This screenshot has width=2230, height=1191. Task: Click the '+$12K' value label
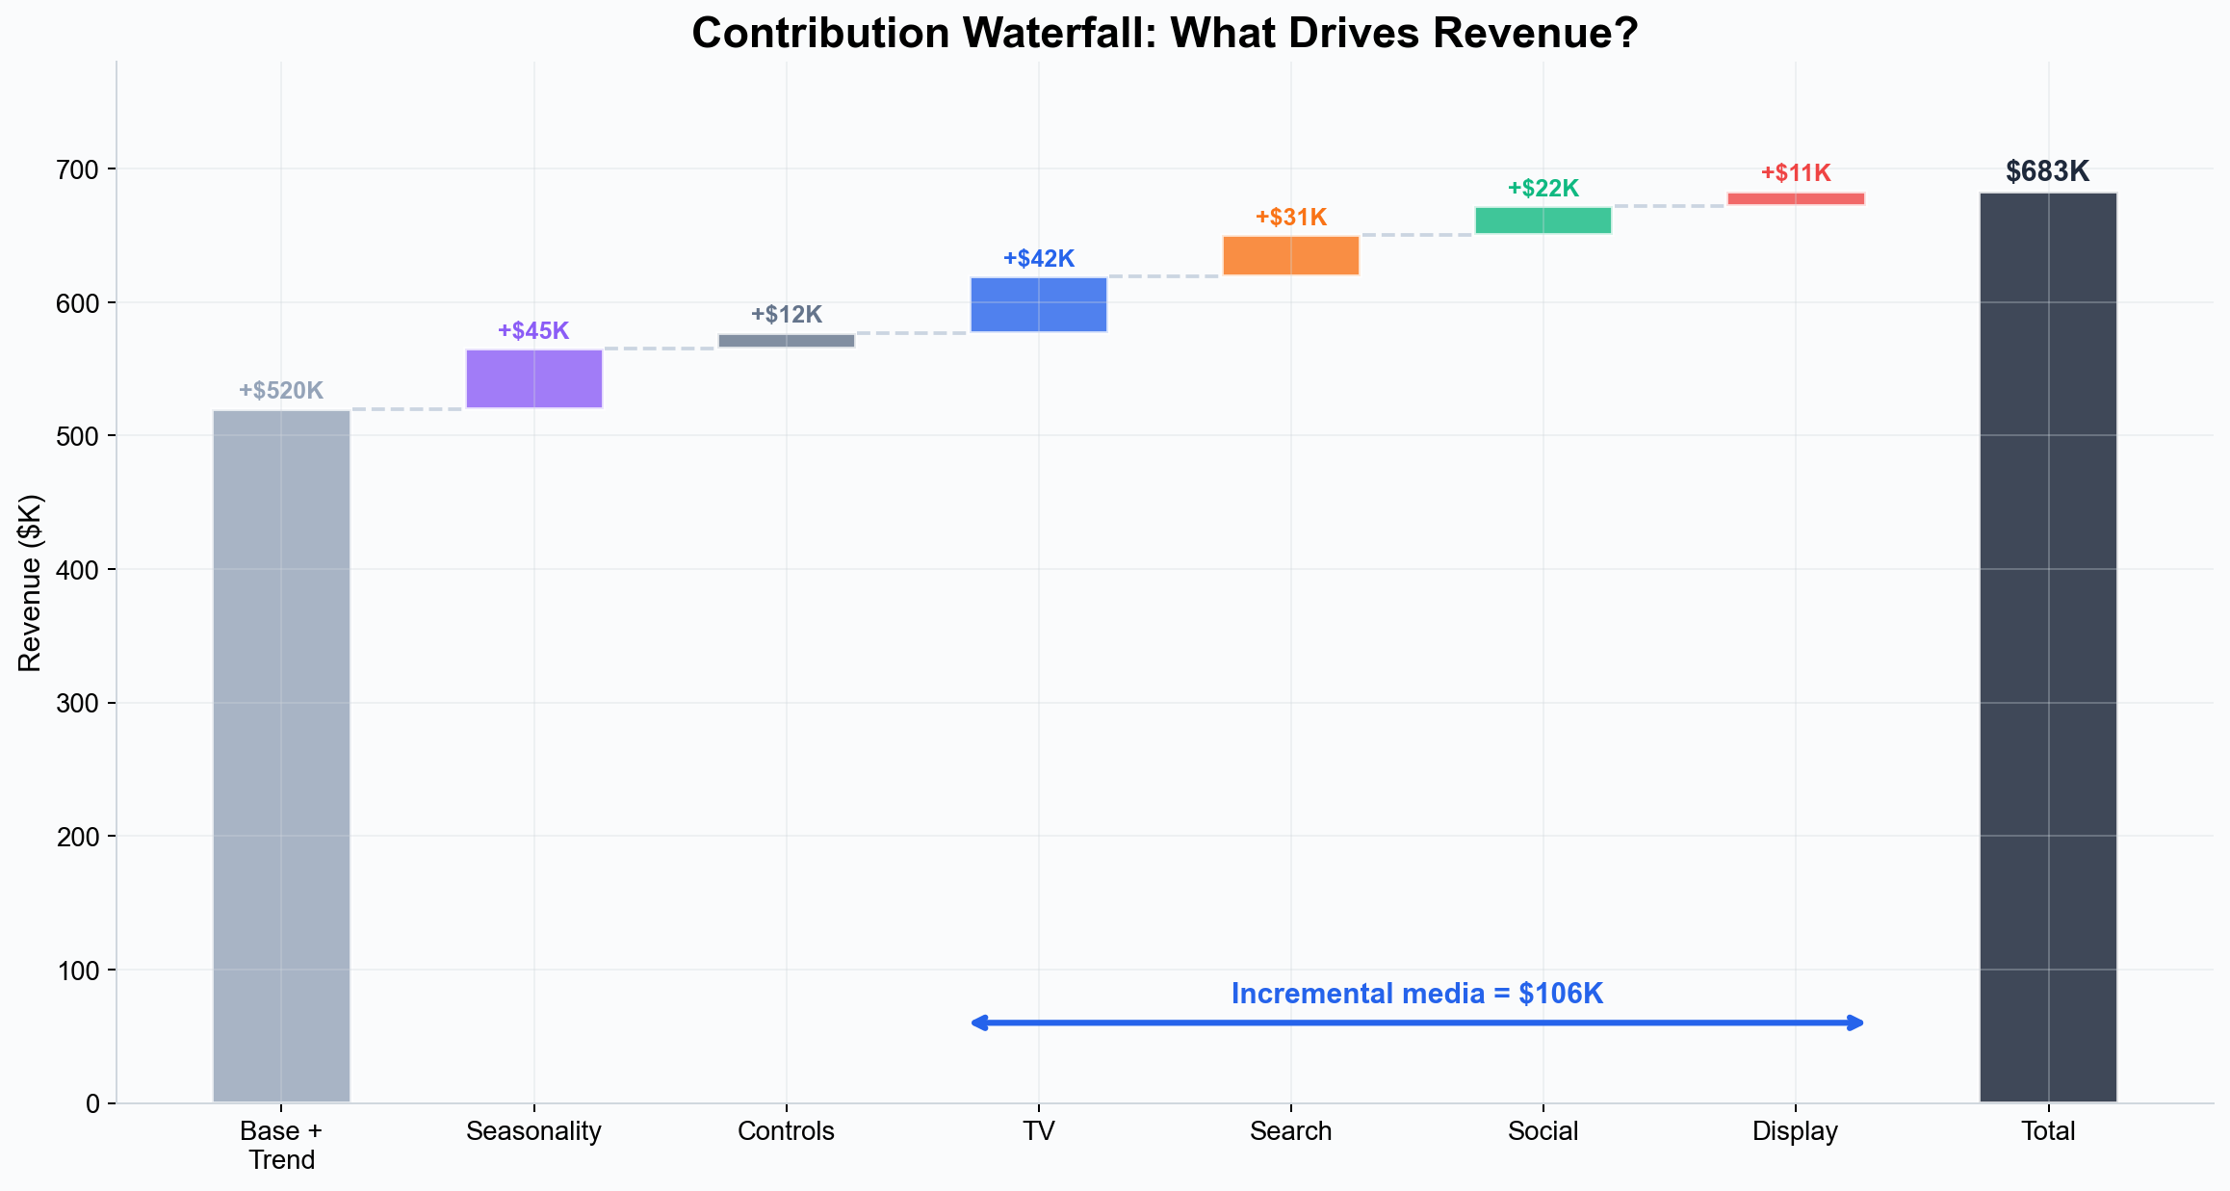click(x=787, y=315)
